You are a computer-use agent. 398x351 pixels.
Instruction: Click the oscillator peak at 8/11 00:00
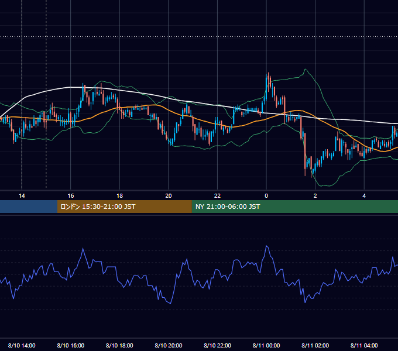tap(266, 246)
